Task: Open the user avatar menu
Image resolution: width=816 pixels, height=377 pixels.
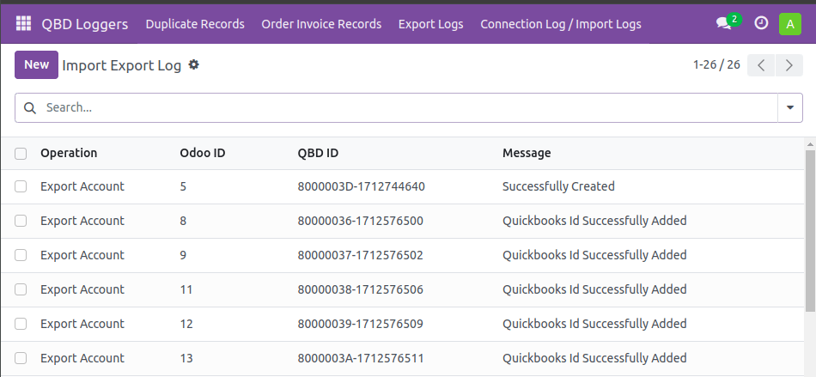Action: pyautogui.click(x=790, y=24)
